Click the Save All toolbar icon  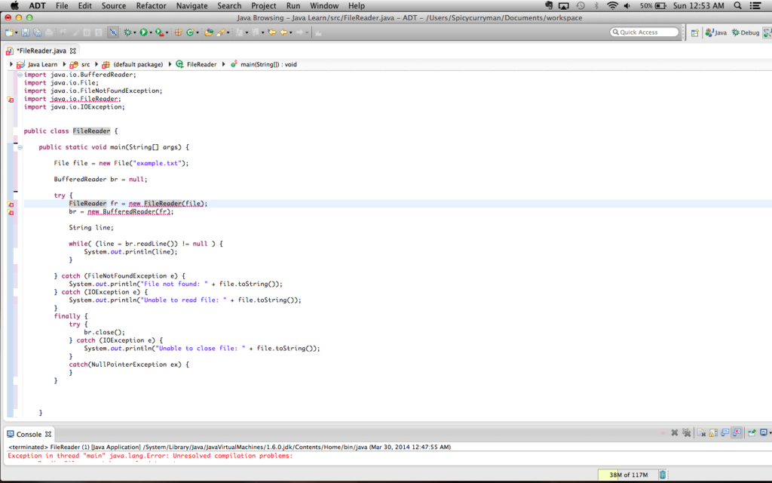point(38,32)
